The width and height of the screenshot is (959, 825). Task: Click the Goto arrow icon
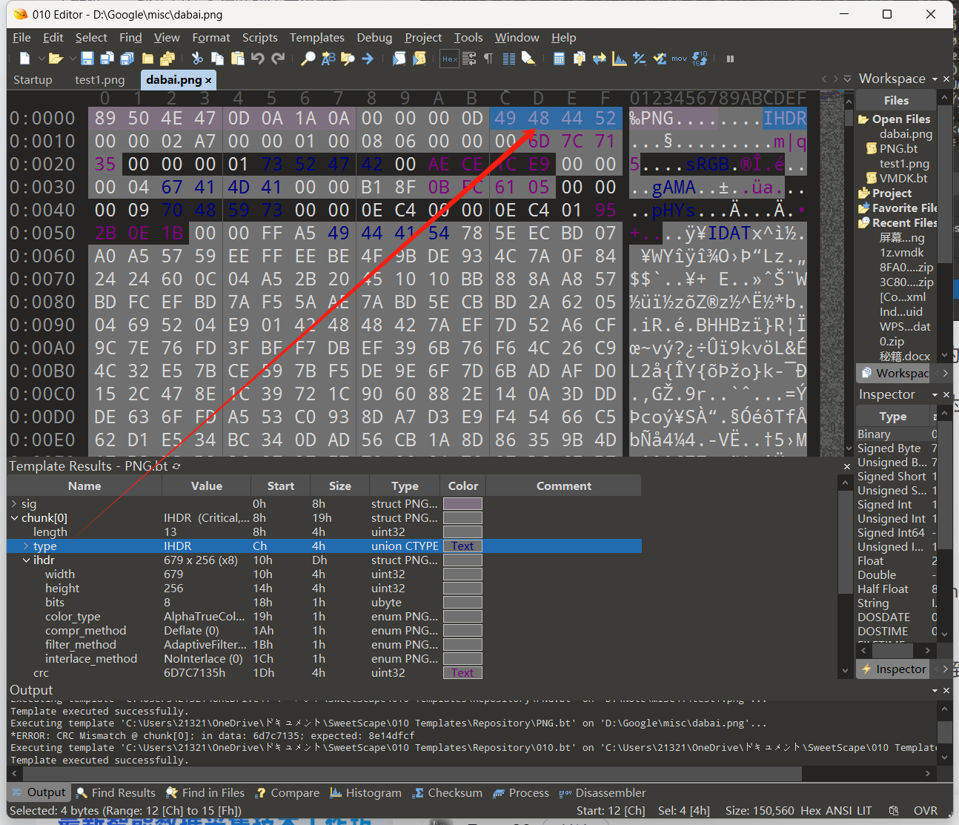[368, 59]
